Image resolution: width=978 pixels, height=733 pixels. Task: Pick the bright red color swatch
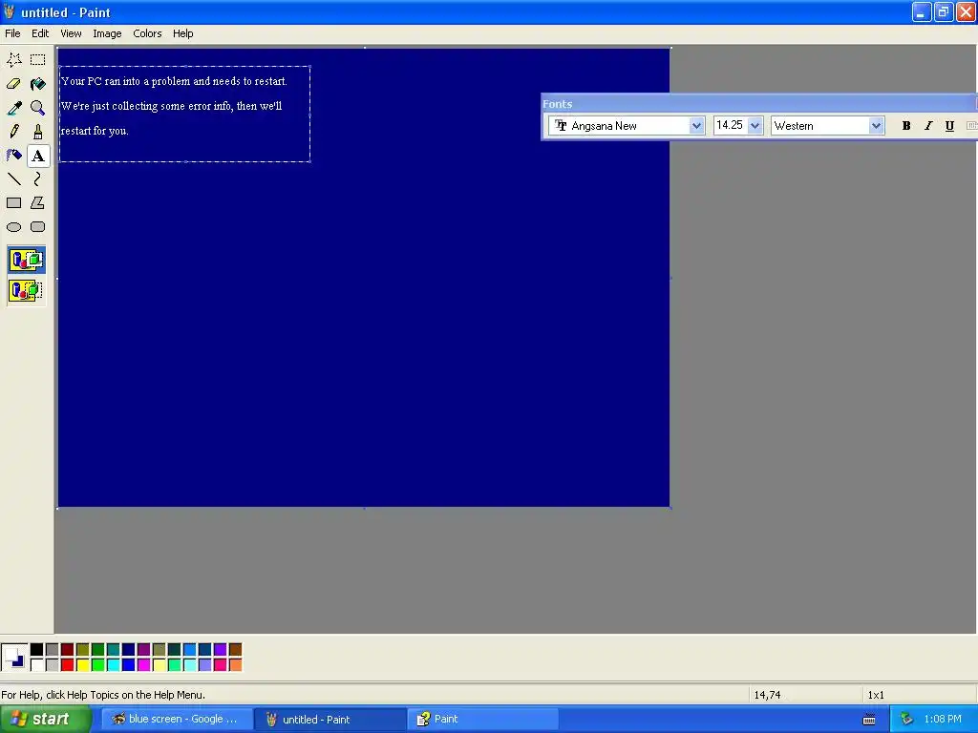(68, 665)
